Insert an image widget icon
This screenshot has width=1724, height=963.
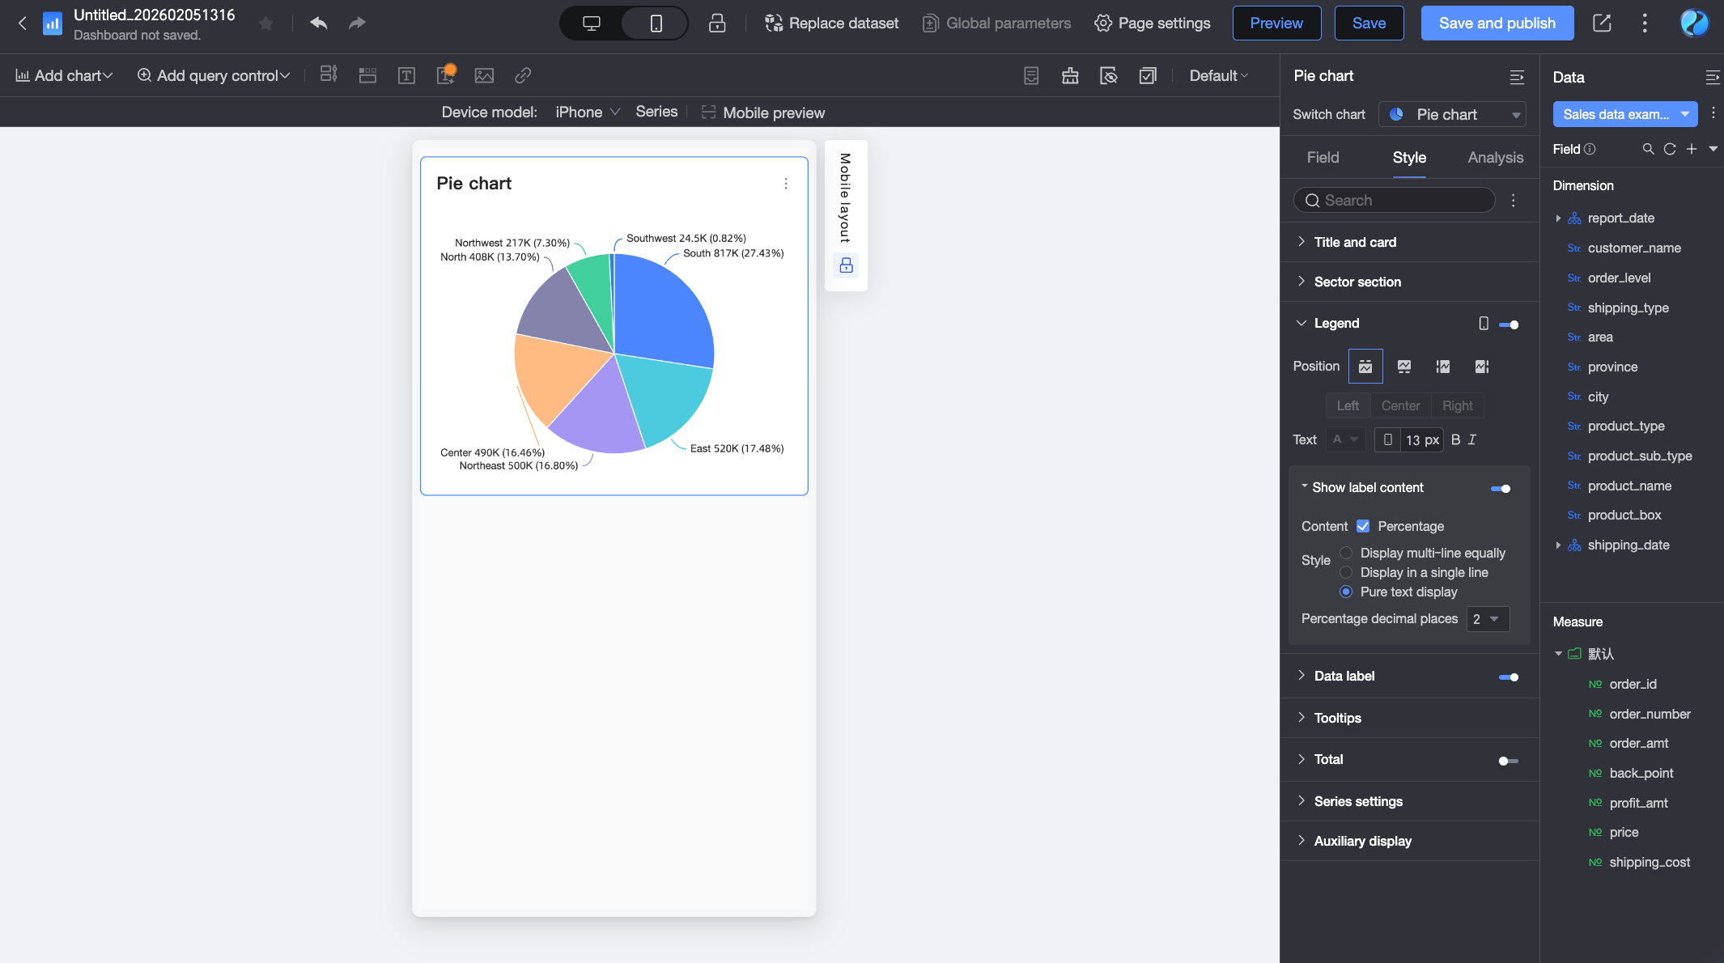point(484,75)
